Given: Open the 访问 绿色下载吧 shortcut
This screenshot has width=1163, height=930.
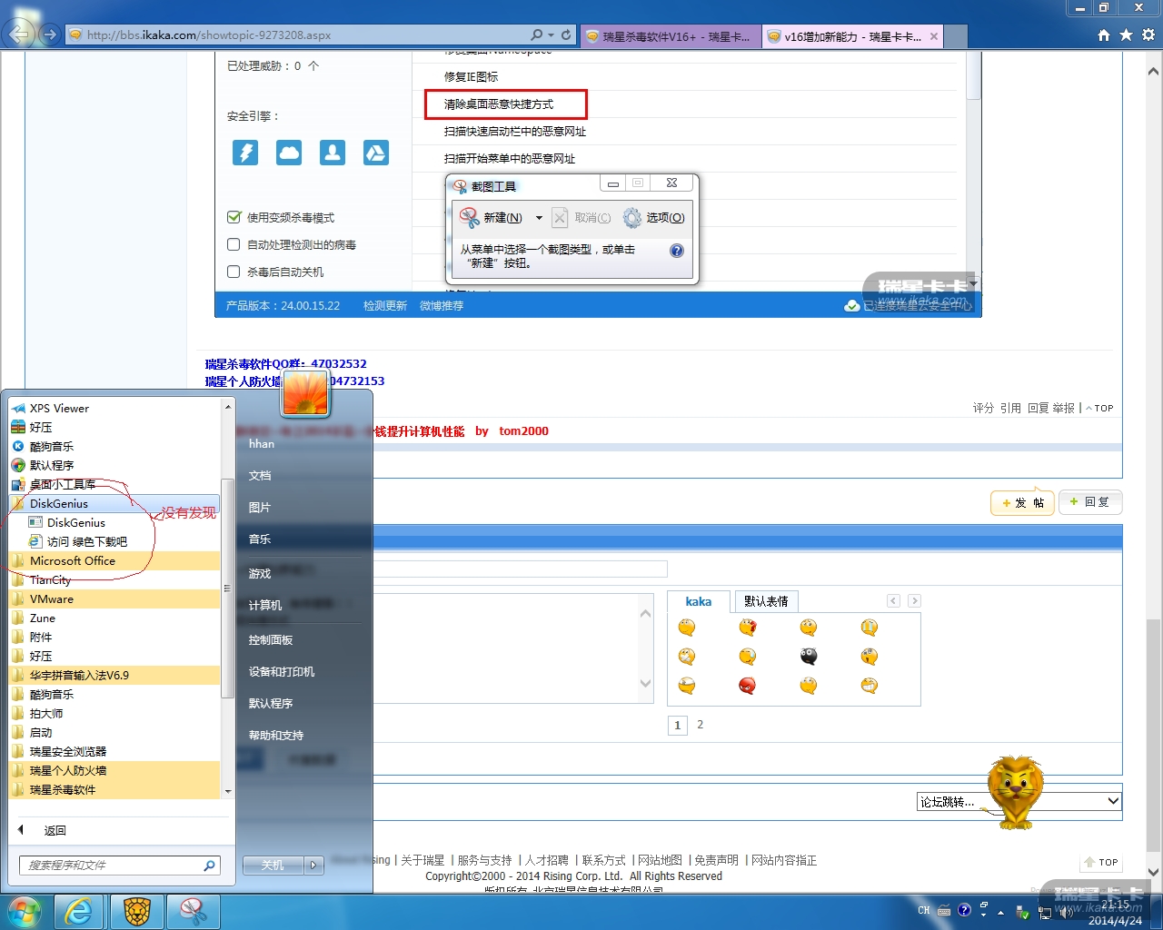Looking at the screenshot, I should pyautogui.click(x=114, y=541).
